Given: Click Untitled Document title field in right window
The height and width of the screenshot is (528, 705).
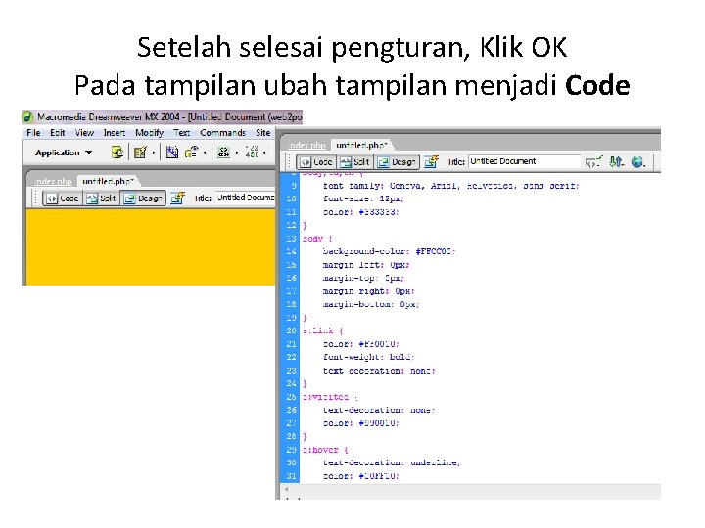Looking at the screenshot, I should 524,161.
